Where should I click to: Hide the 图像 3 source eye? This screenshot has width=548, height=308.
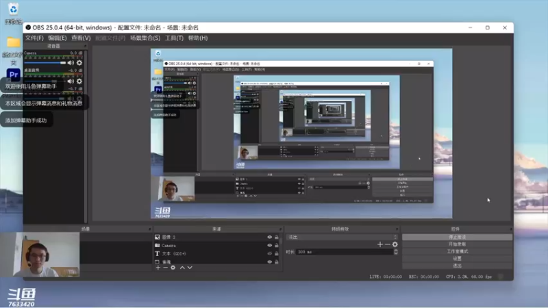tap(269, 237)
